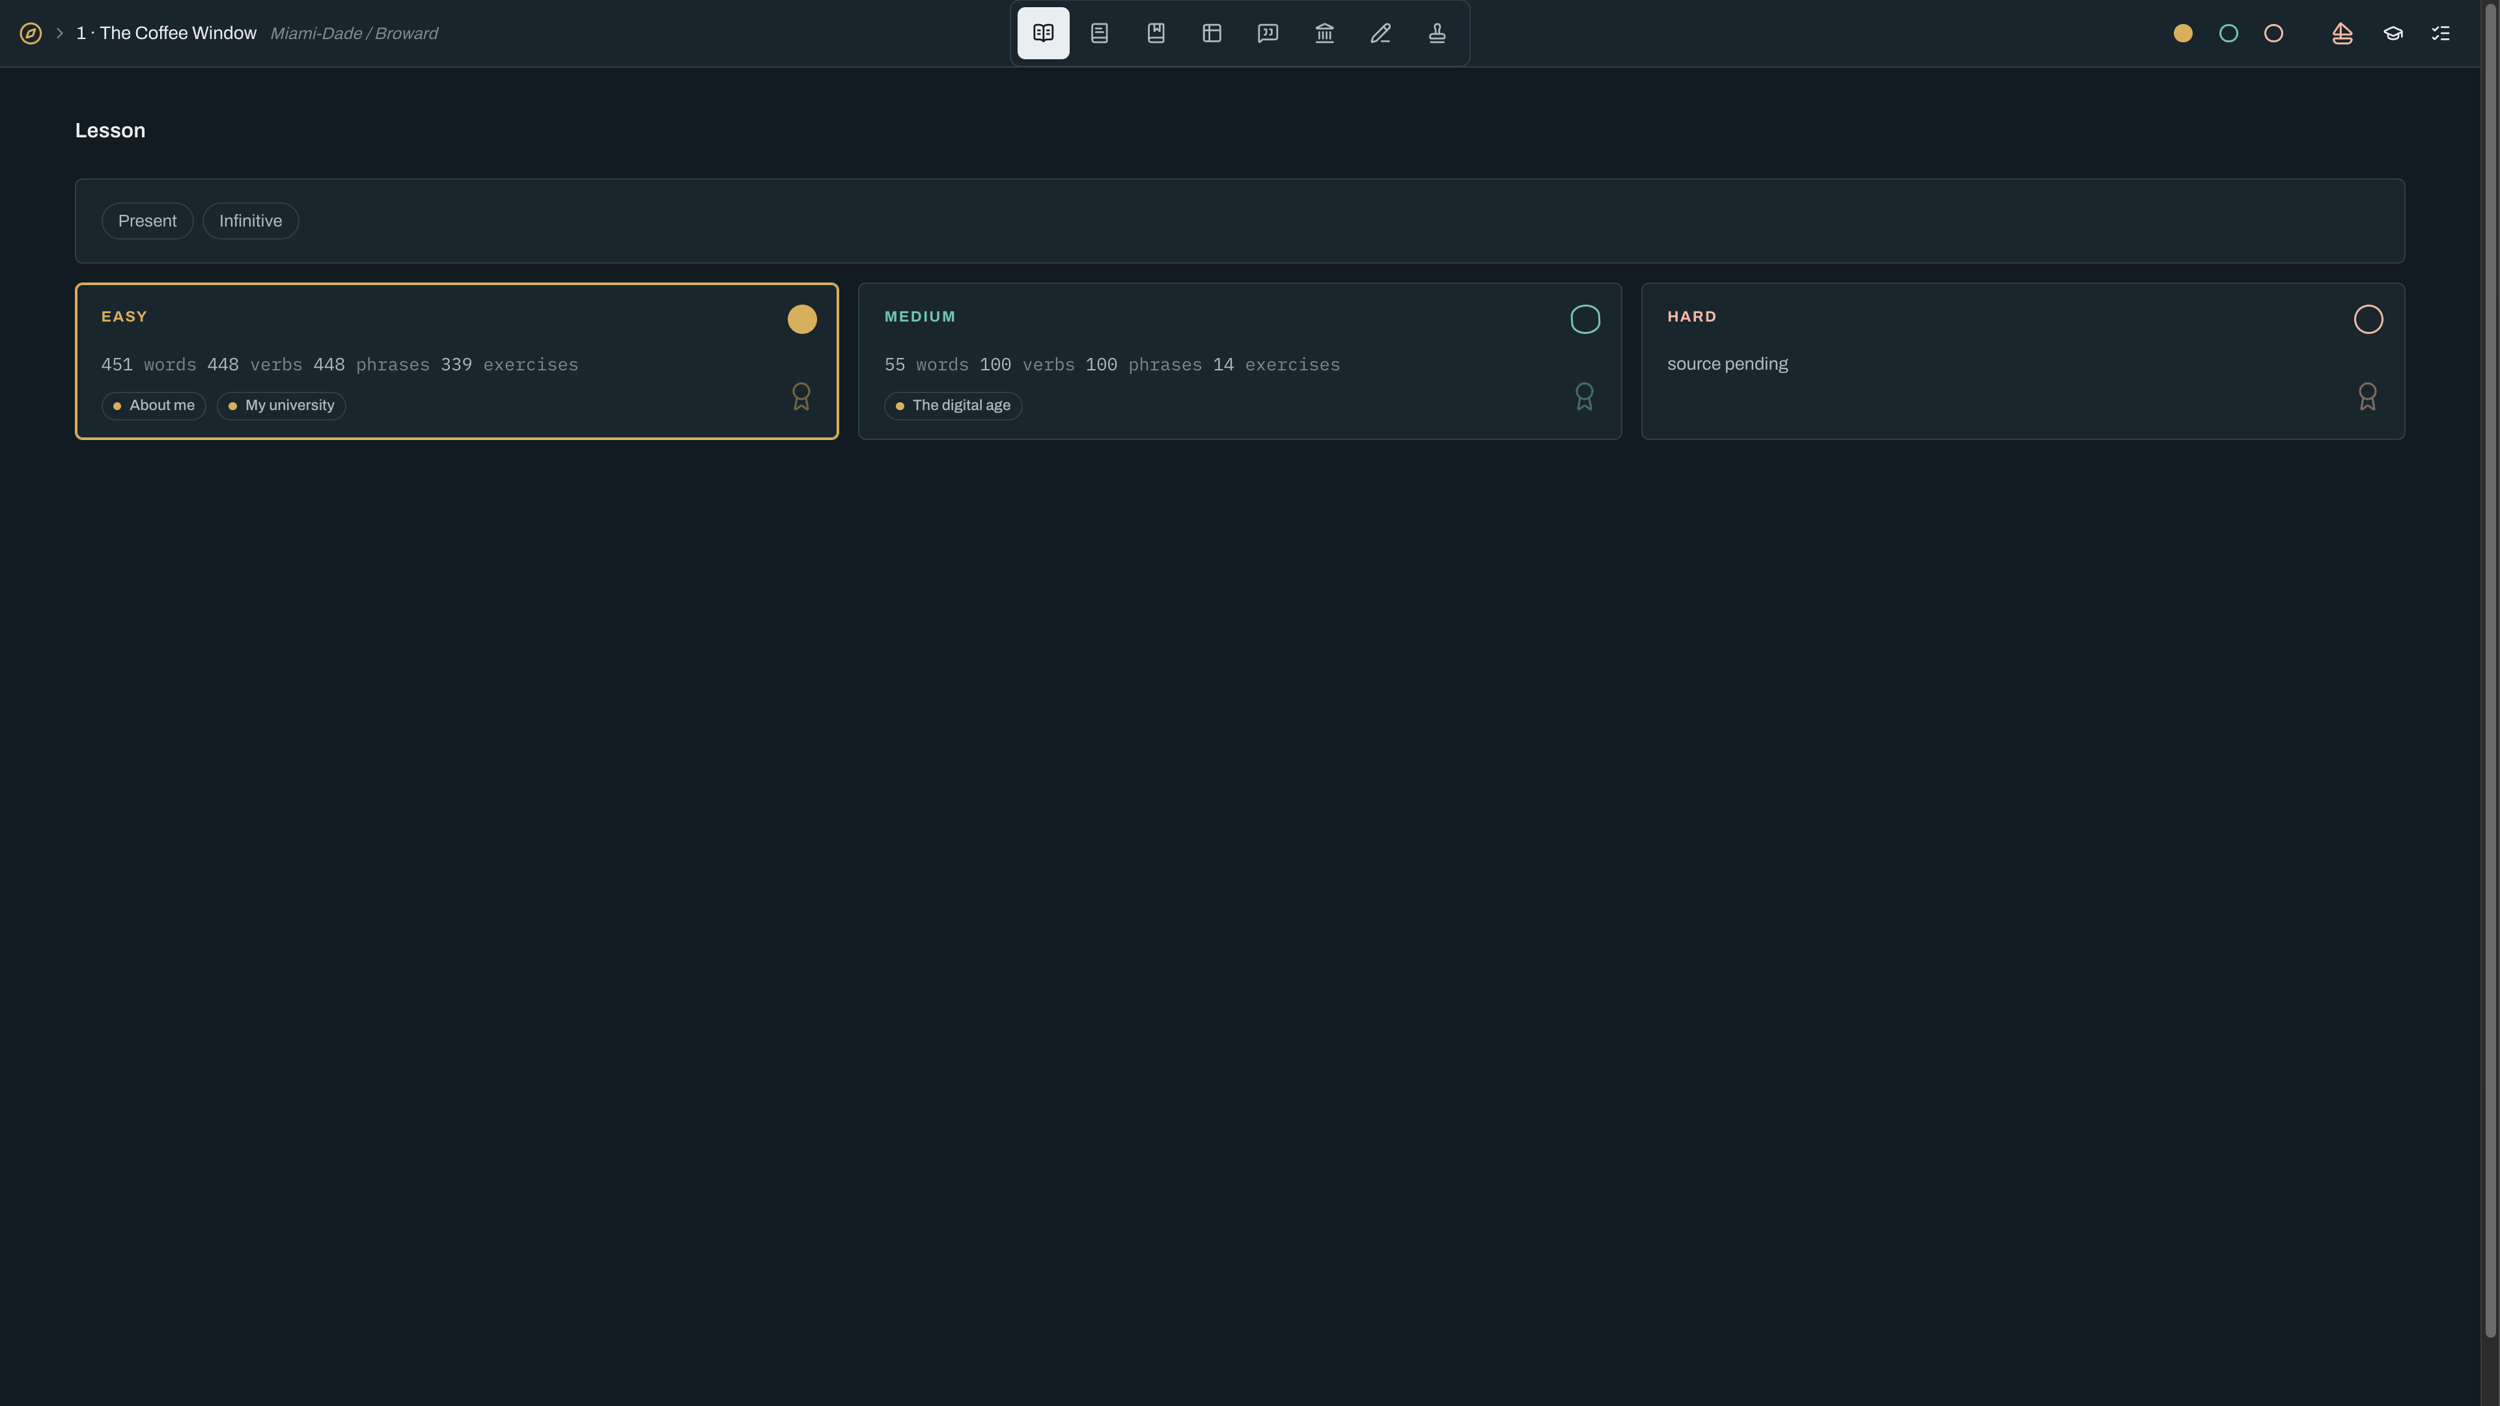Open the text document view
This screenshot has height=1406, width=2500.
[1100, 33]
